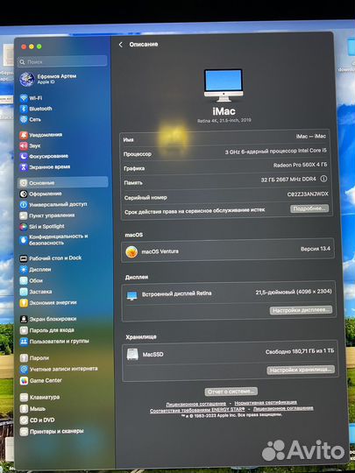Open Универсальный доступ (Accessibility) pane

(53, 204)
